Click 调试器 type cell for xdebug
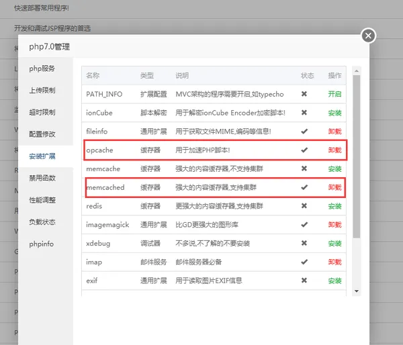The width and height of the screenshot is (403, 345). click(150, 243)
